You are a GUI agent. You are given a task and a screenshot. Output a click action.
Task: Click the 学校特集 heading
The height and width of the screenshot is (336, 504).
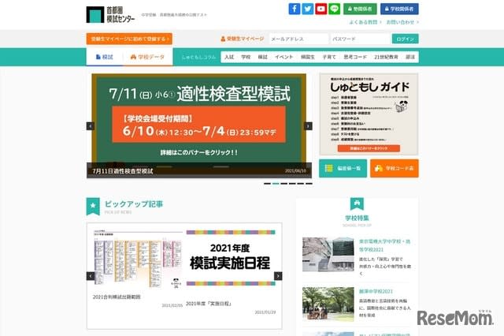(357, 218)
